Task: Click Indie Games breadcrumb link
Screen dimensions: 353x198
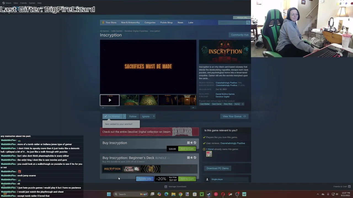Action: click(x=117, y=31)
